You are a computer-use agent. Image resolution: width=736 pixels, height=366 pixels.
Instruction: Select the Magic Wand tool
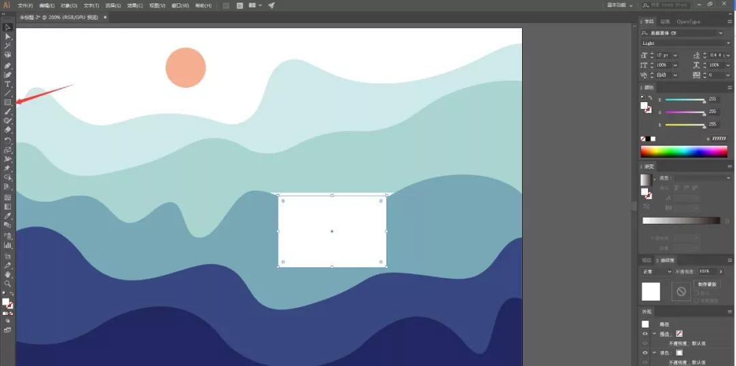point(7,46)
